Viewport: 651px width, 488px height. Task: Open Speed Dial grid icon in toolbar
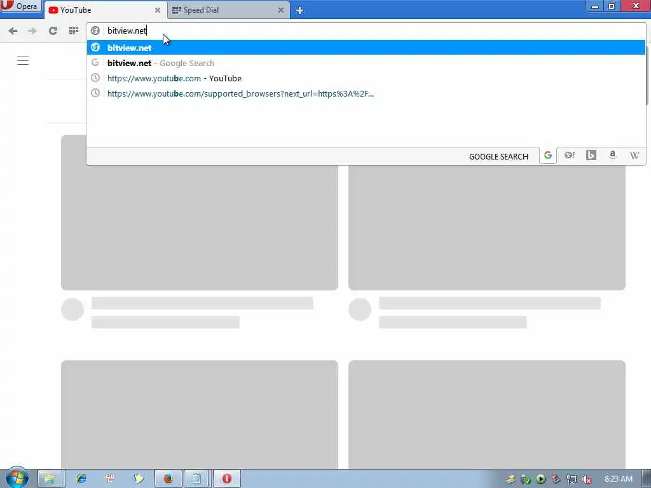click(74, 30)
